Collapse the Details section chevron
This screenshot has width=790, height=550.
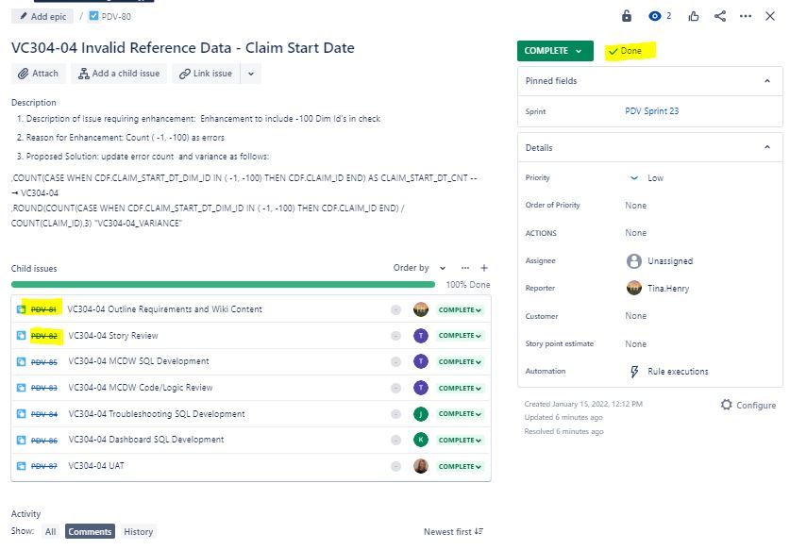(x=766, y=147)
